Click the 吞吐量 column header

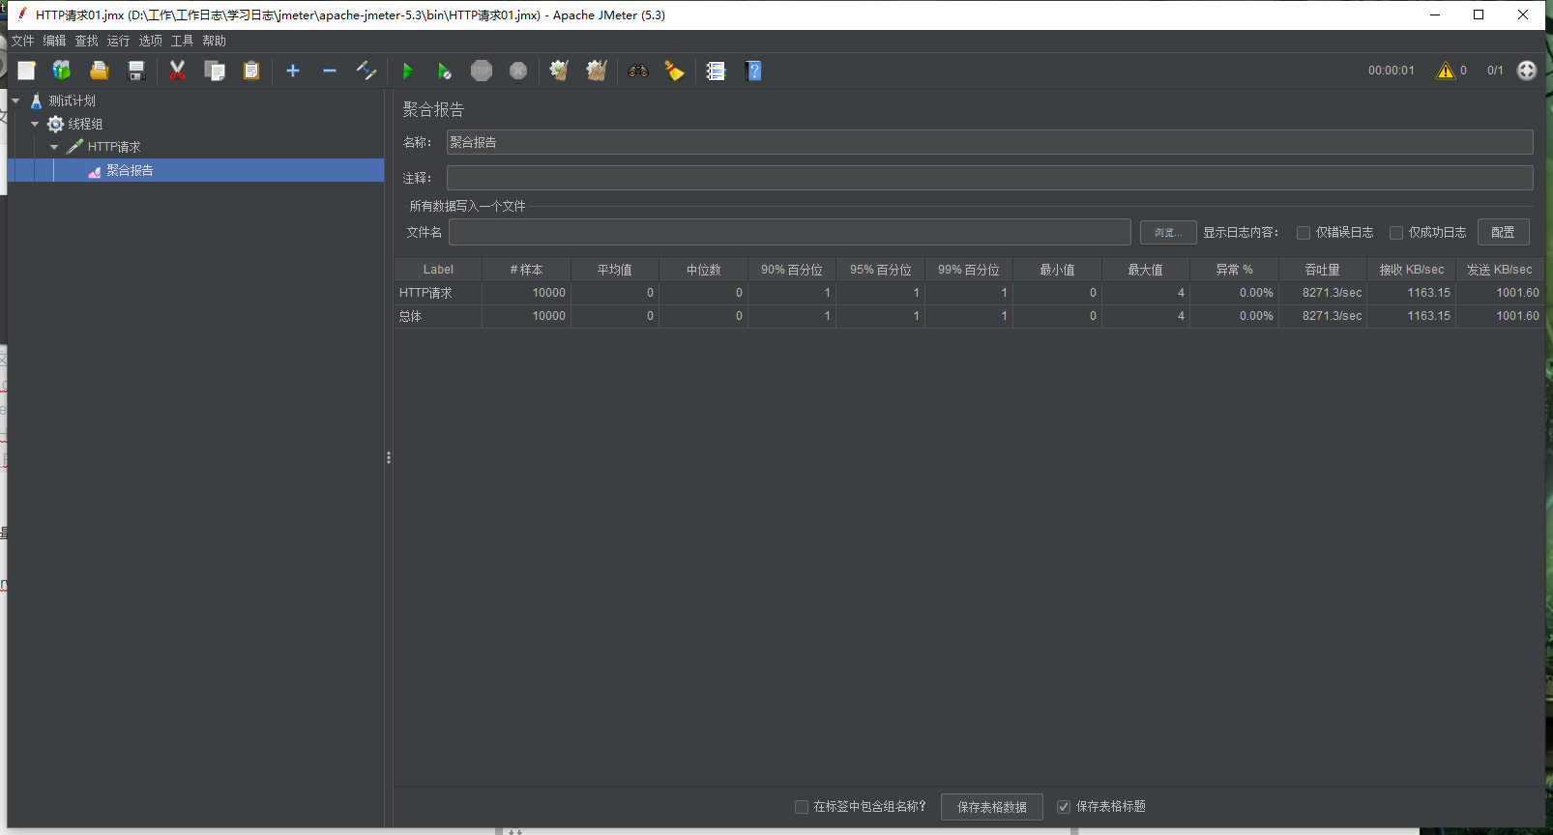pyautogui.click(x=1323, y=270)
